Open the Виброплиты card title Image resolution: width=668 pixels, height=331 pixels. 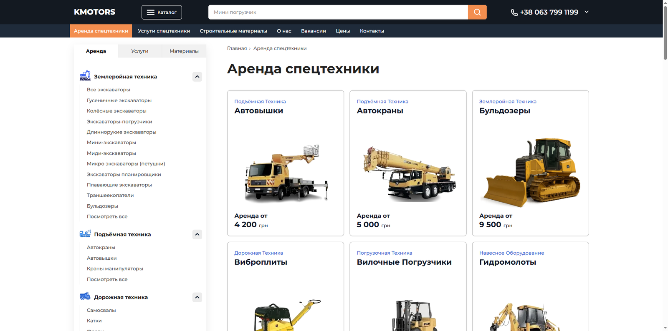[x=261, y=262]
